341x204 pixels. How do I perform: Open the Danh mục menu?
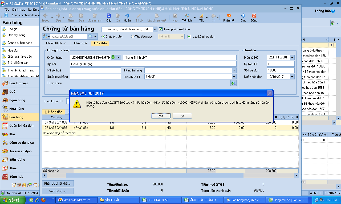tap(19, 10)
